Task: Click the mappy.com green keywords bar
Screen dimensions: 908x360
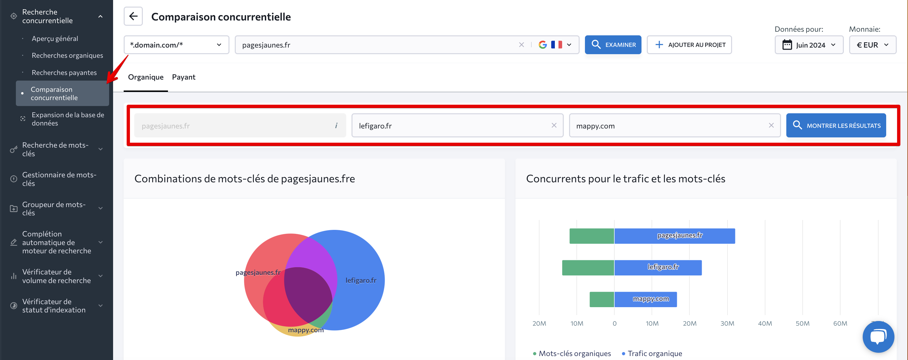Action: coord(602,299)
